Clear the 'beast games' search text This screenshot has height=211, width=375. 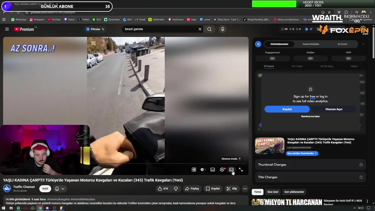(x=200, y=29)
